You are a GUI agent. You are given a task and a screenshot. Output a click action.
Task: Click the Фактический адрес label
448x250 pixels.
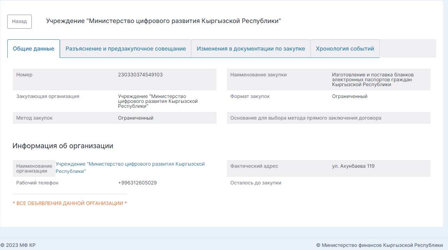pyautogui.click(x=254, y=166)
